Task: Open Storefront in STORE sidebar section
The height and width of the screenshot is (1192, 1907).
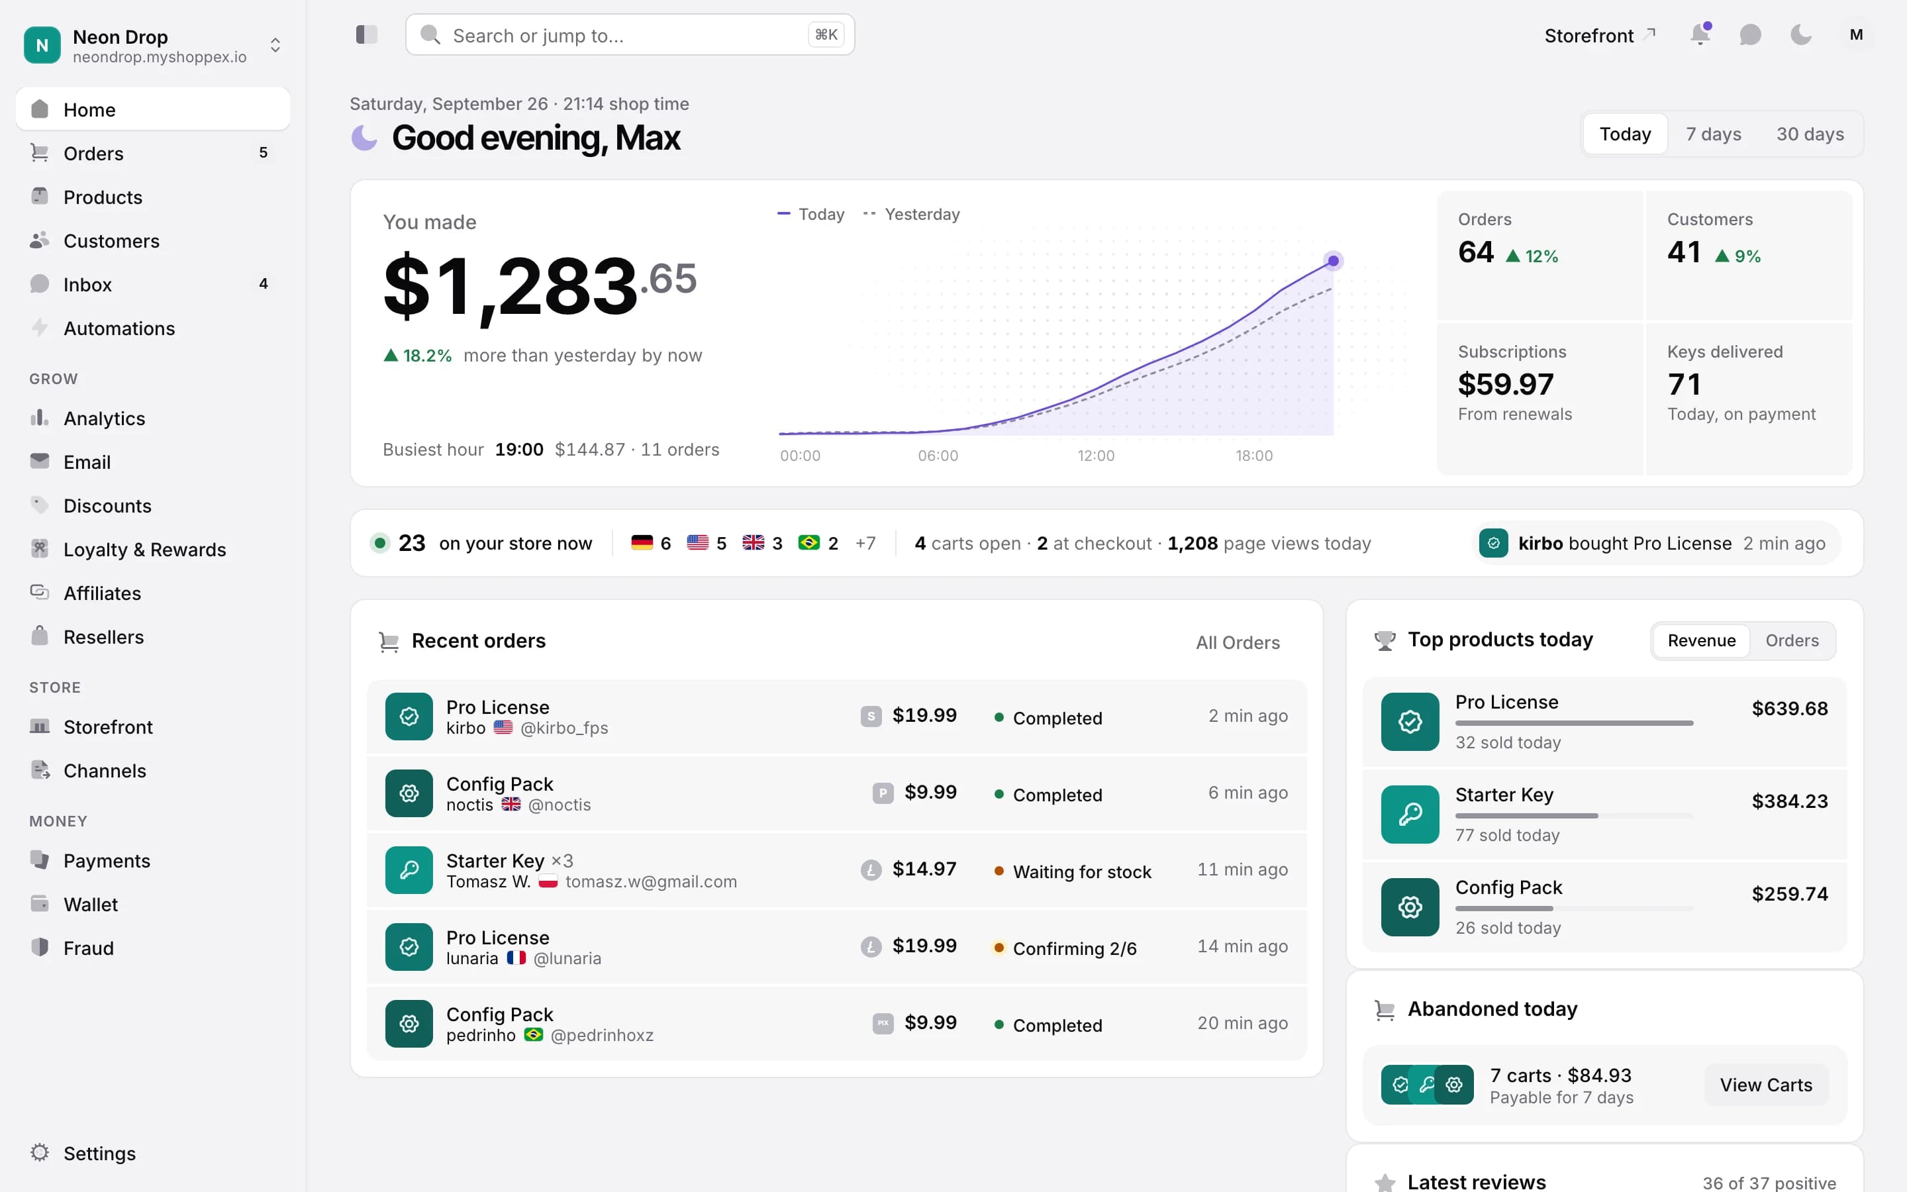Action: click(153, 727)
